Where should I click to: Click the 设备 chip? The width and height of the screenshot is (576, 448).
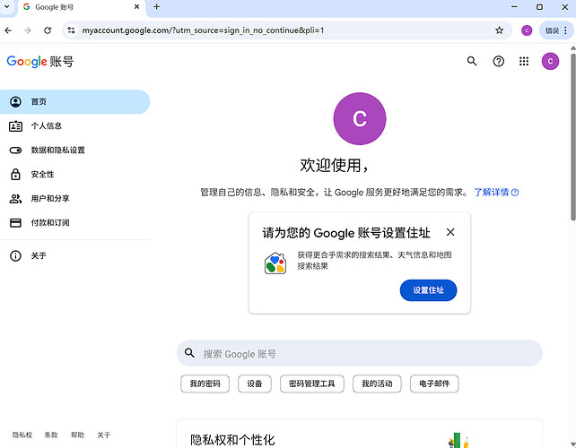click(x=254, y=383)
